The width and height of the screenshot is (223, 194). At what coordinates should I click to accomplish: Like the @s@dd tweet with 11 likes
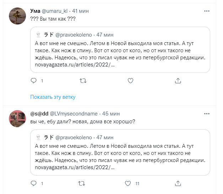click(x=129, y=184)
